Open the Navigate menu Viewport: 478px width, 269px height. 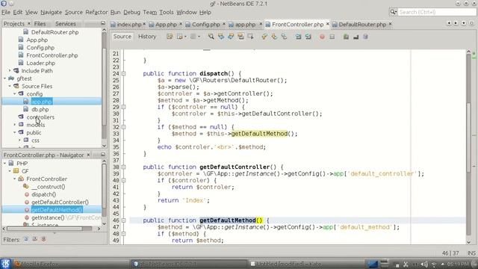click(52, 12)
